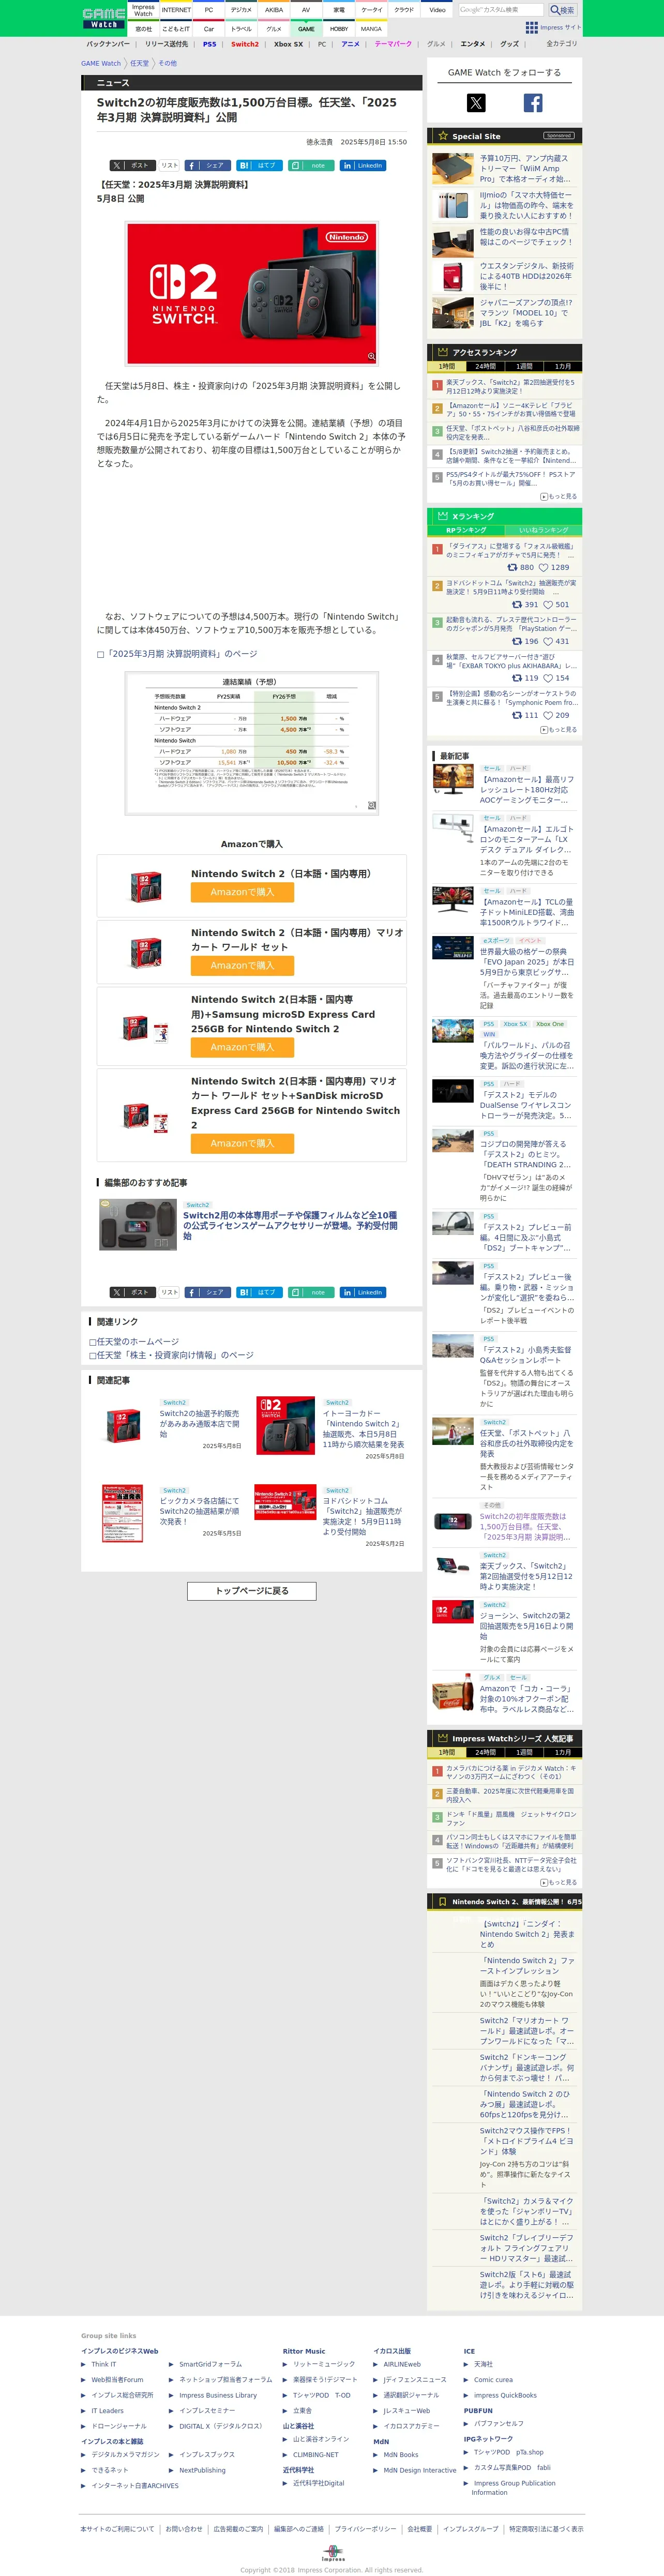Click the はてブ bookmark button under the headline
The width and height of the screenshot is (664, 2576).
[x=259, y=166]
